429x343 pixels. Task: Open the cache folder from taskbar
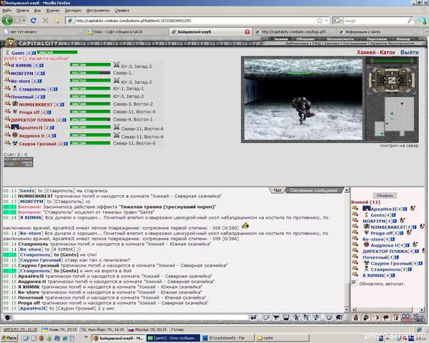tap(282, 338)
